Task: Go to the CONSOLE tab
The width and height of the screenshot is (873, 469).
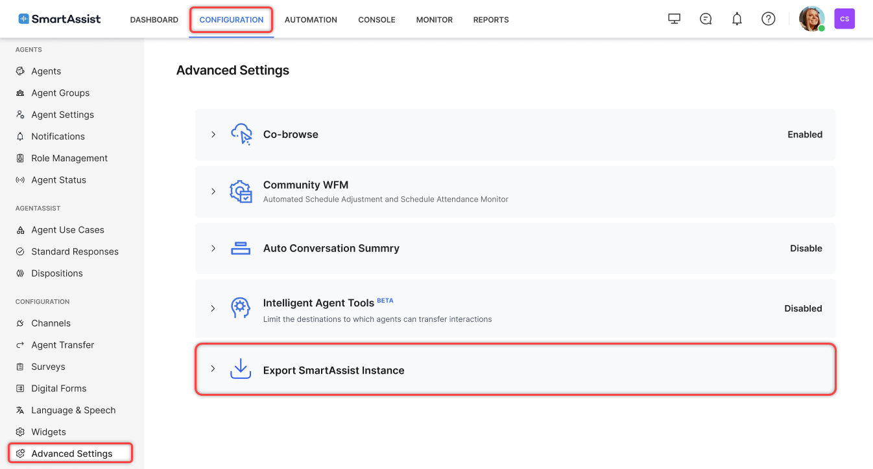Action: click(x=377, y=20)
